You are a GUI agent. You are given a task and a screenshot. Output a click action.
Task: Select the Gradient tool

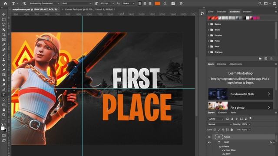[4, 75]
